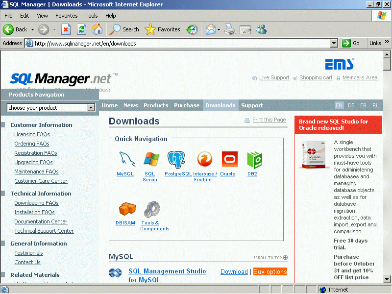Open the Tools menu
This screenshot has height=294, width=392.
[x=92, y=16]
